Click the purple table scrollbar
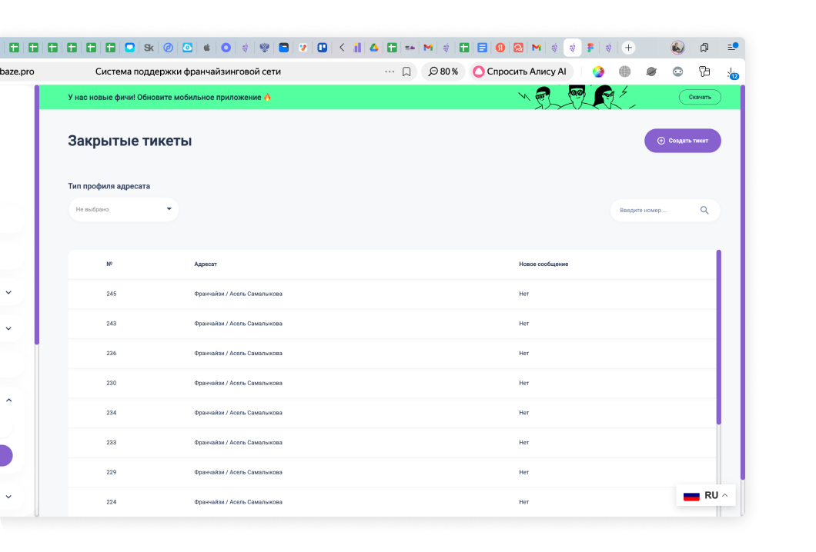816x552 pixels. tap(719, 337)
